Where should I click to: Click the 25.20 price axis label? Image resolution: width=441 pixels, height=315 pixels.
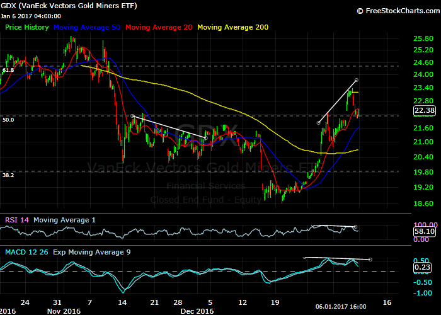coord(423,50)
